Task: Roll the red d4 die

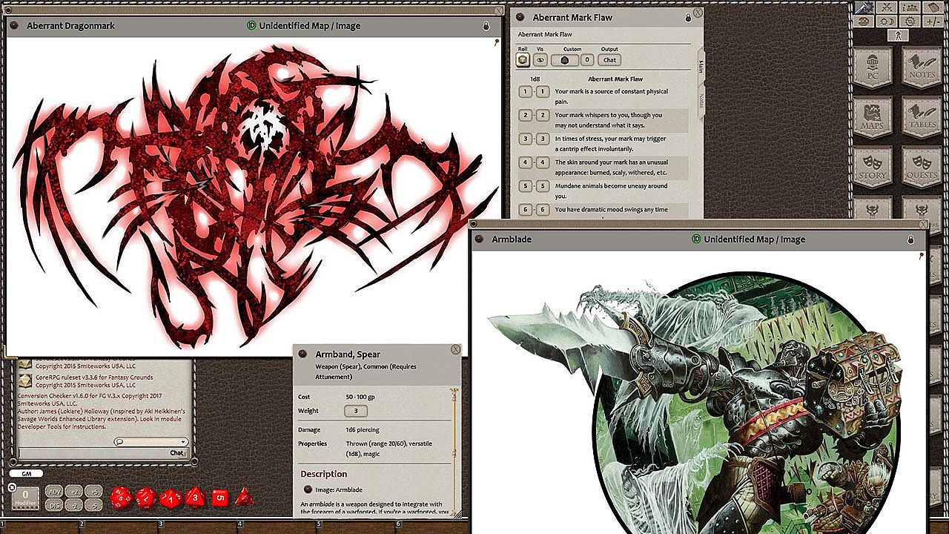Action: click(244, 498)
